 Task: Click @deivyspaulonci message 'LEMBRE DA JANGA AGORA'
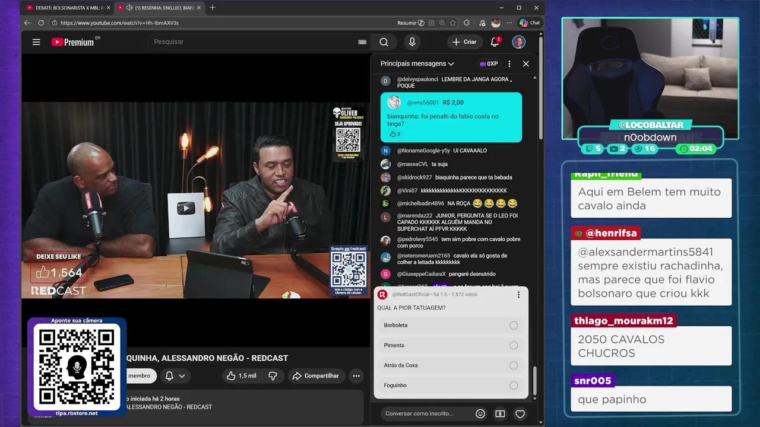[x=455, y=82]
